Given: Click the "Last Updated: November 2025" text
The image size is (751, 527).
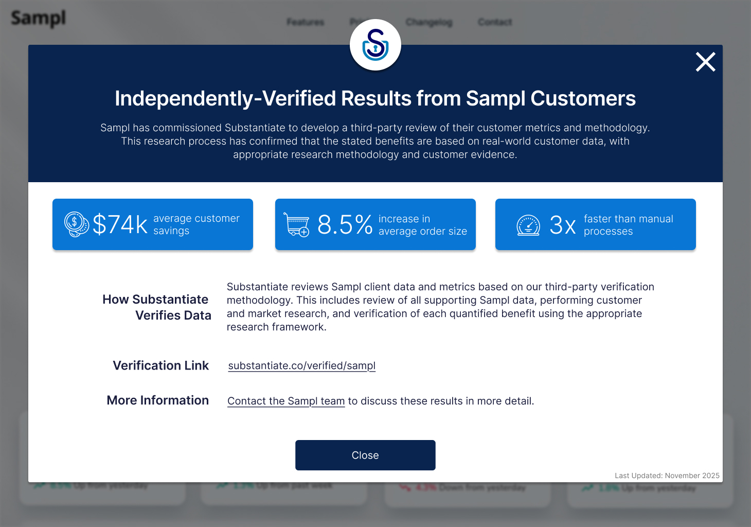Looking at the screenshot, I should click(x=667, y=476).
